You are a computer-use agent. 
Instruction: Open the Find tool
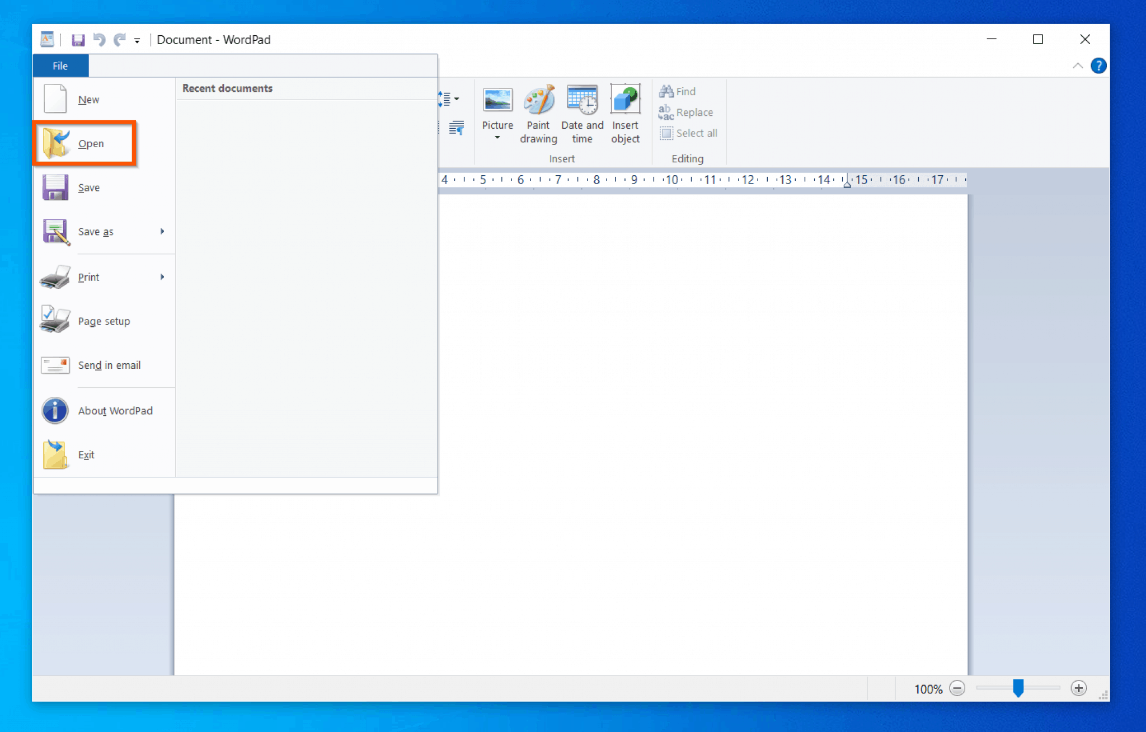pos(677,91)
